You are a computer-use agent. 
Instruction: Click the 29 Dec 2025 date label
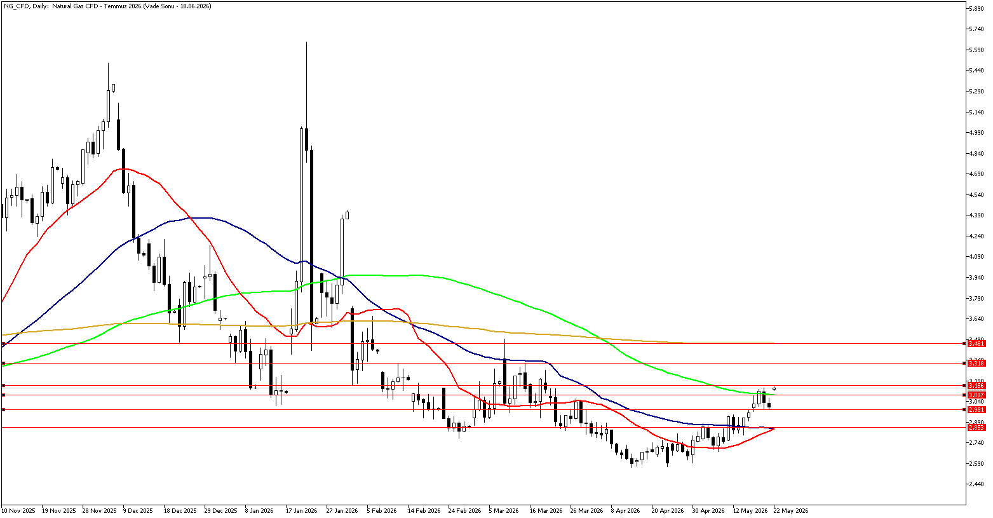pyautogui.click(x=221, y=510)
